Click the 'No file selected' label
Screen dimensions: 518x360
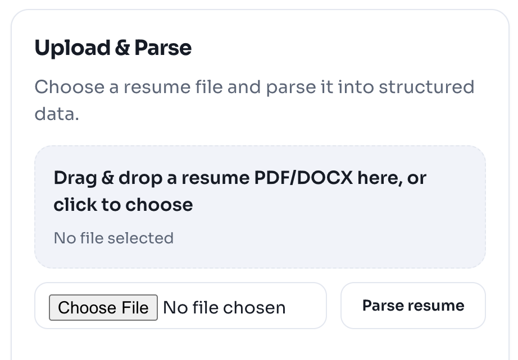point(113,238)
